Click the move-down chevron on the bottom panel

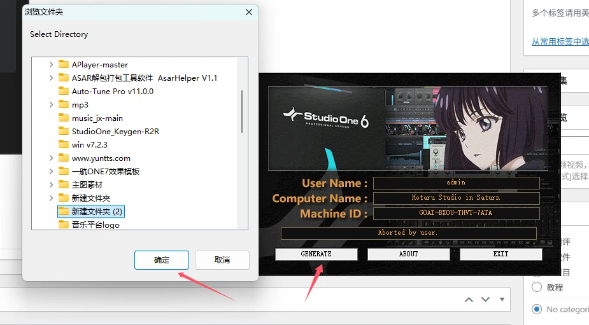pyautogui.click(x=485, y=300)
